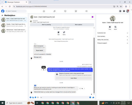132x105 pixels.
Task: Open the Facebook menu grid icon
Action: click(120, 11)
